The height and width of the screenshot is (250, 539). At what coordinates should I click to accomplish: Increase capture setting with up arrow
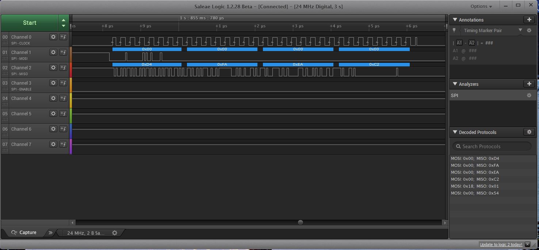point(64,20)
